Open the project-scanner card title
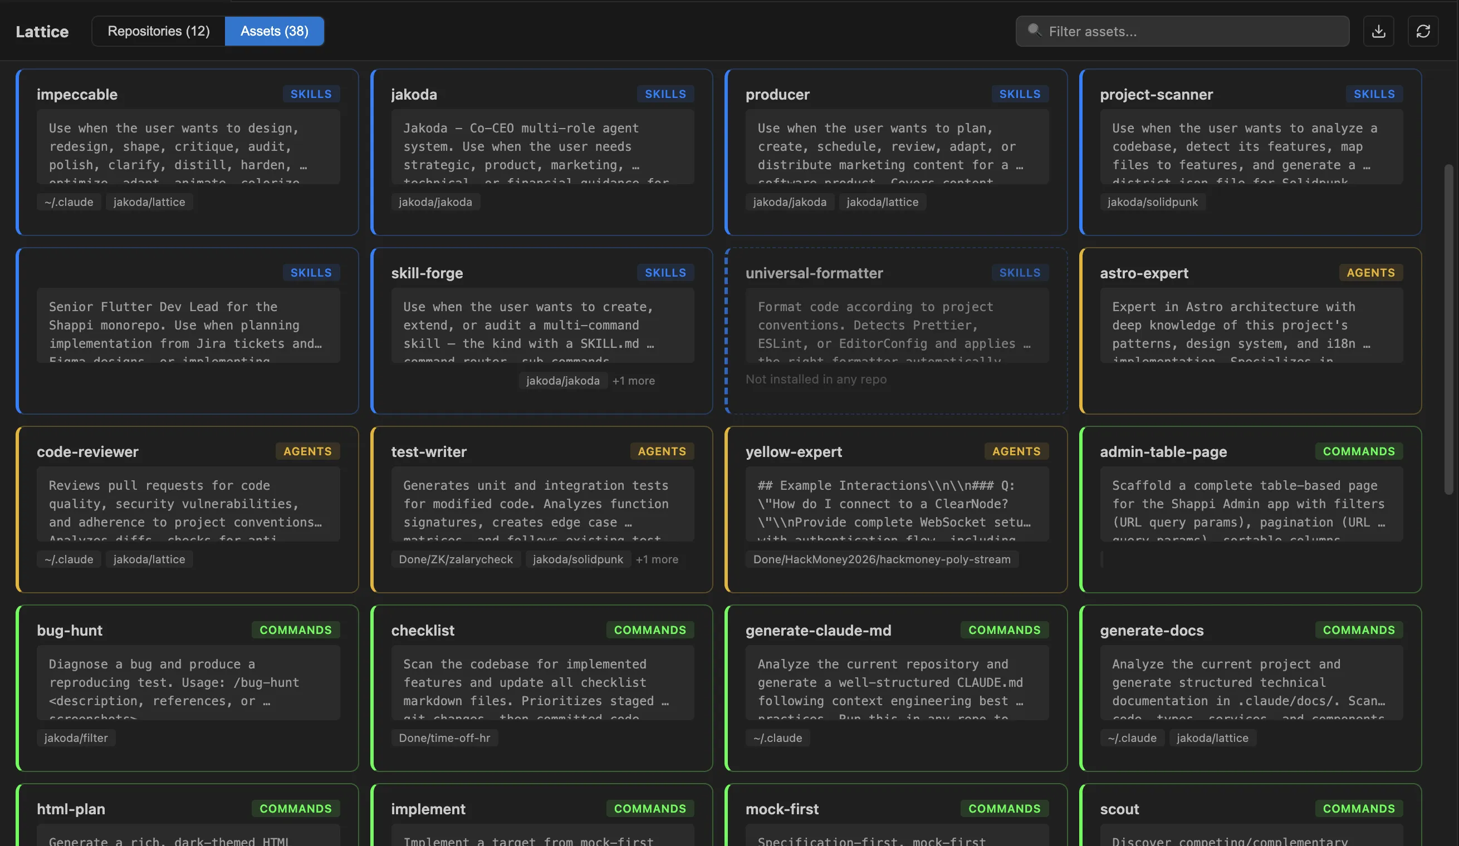Viewport: 1459px width, 846px height. coord(1156,94)
